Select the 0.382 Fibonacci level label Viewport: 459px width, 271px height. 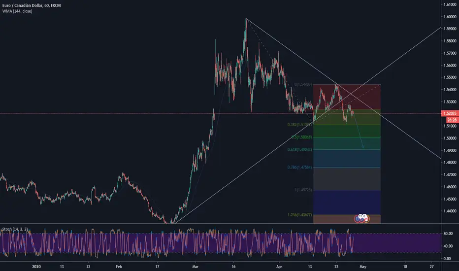coord(299,125)
